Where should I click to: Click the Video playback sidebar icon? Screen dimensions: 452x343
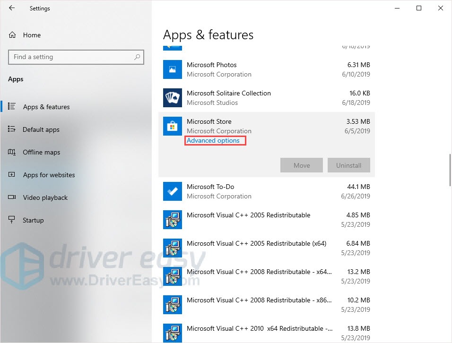[x=12, y=197]
